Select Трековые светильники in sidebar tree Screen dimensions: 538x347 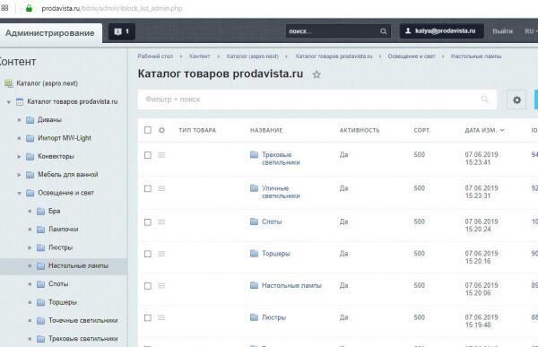pyautogui.click(x=83, y=339)
